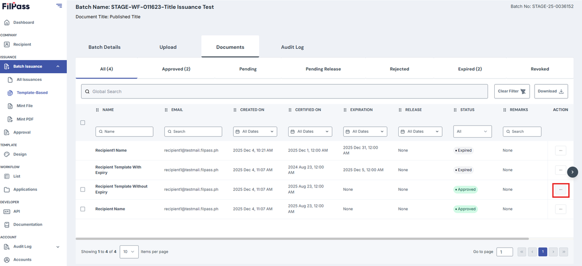
Task: Click the Clear Filter button
Action: (512, 91)
